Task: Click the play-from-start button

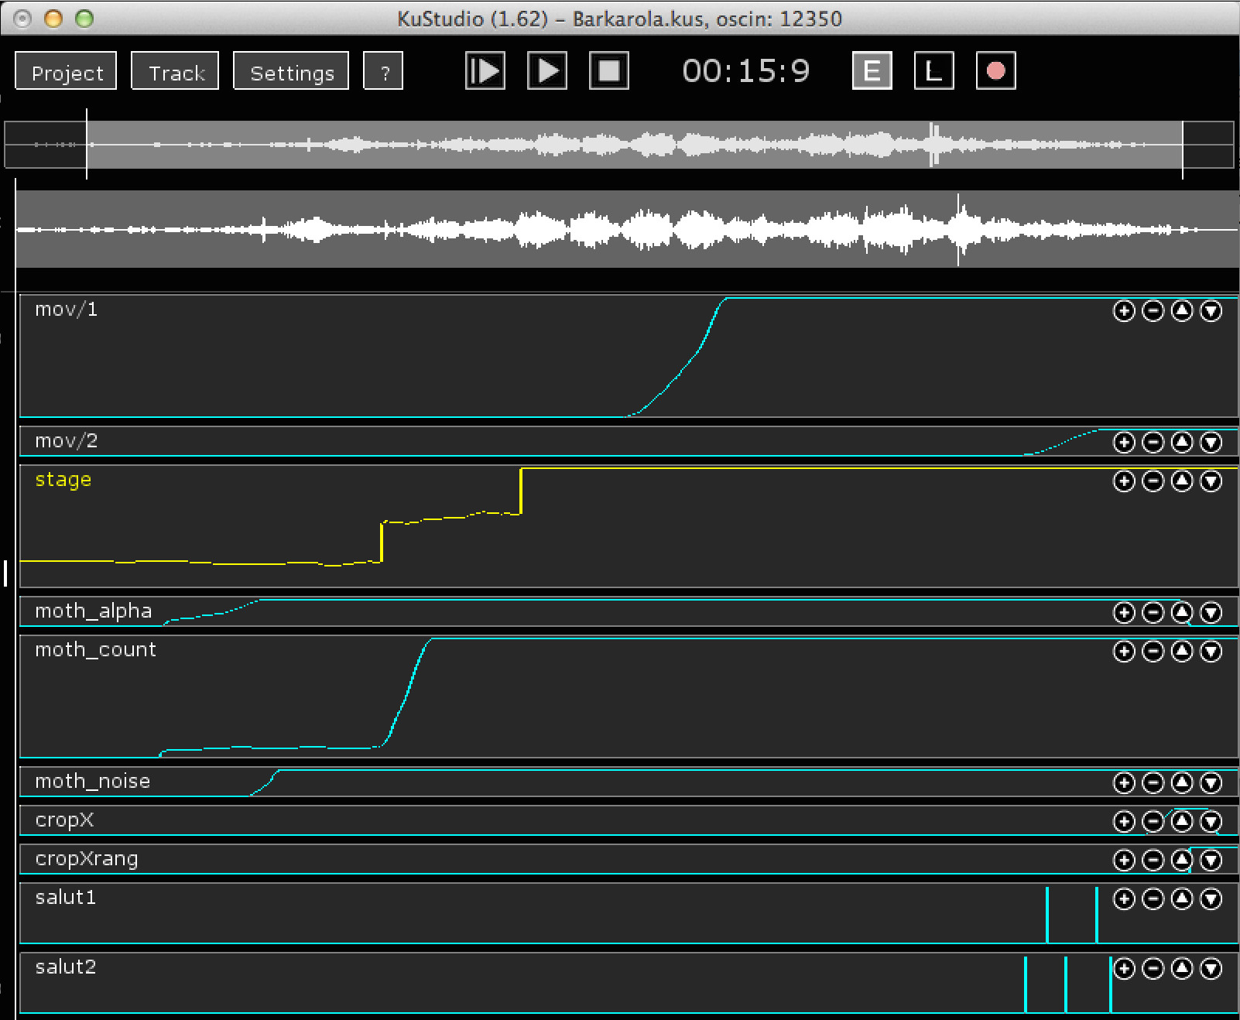Action: [485, 71]
